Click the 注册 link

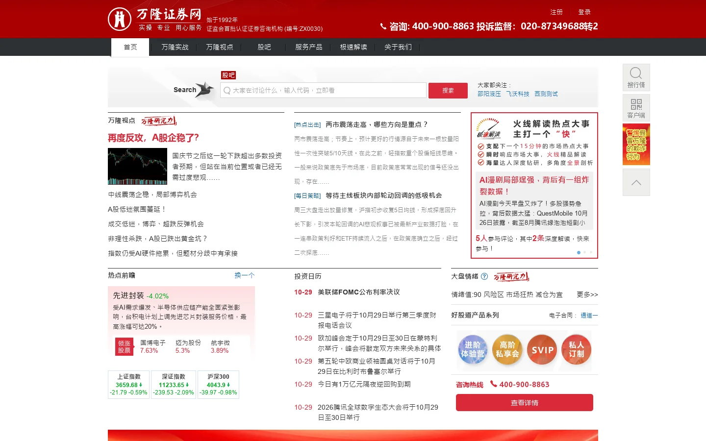pos(556,12)
